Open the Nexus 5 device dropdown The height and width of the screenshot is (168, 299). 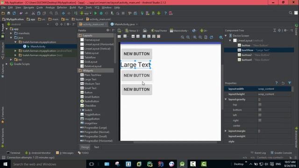(133, 31)
